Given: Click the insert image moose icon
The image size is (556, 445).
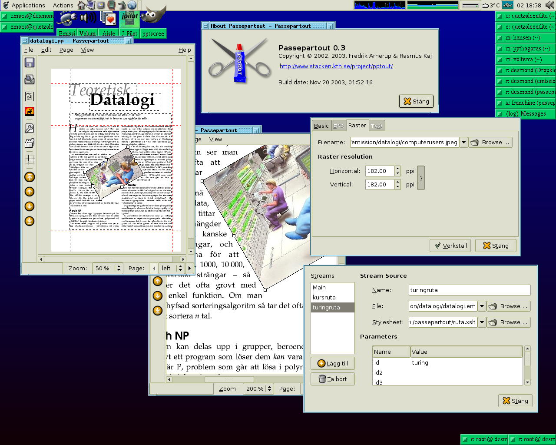Looking at the screenshot, I should (30, 112).
